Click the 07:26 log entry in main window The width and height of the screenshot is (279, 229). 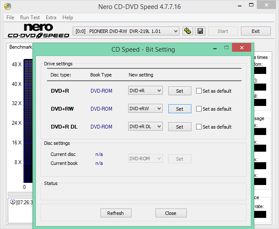pyautogui.click(x=24, y=203)
